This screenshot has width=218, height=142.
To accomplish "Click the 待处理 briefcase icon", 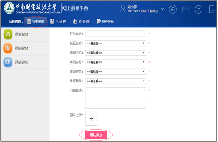I will point(75,21).
